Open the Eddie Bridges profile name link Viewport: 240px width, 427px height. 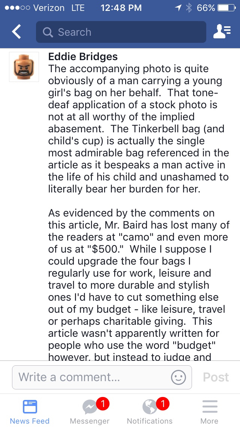83,57
